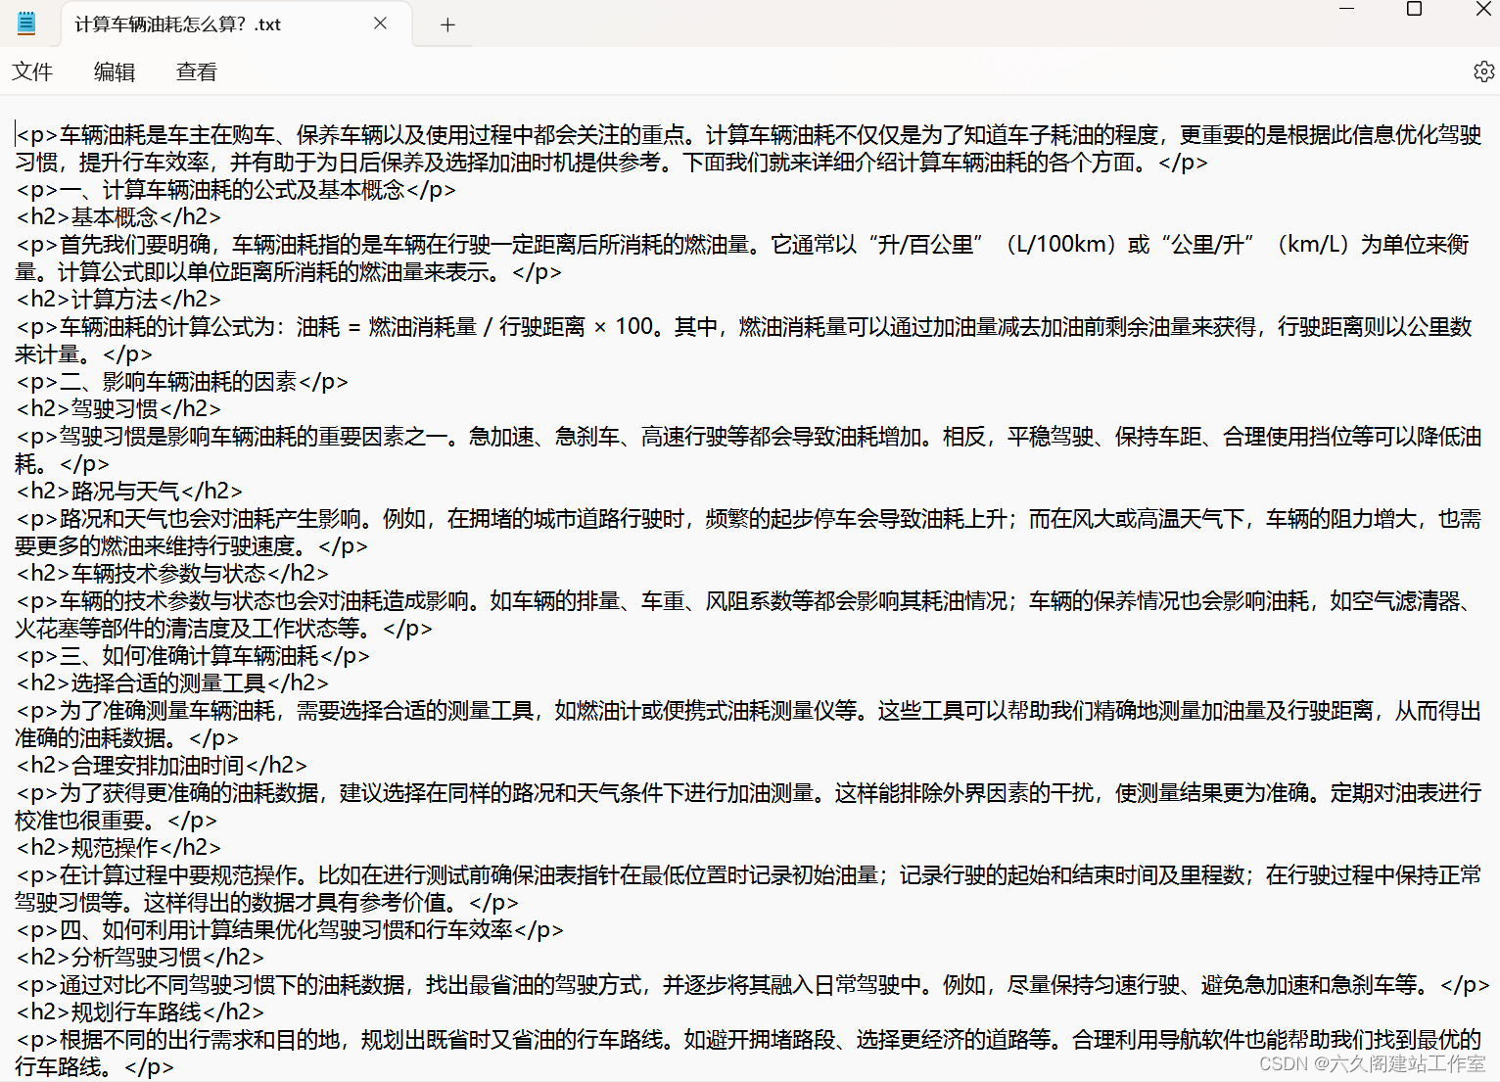Click the formula text '油耗 = 燃油消耗量 / 行驶距离 × 100'

click(x=476, y=327)
